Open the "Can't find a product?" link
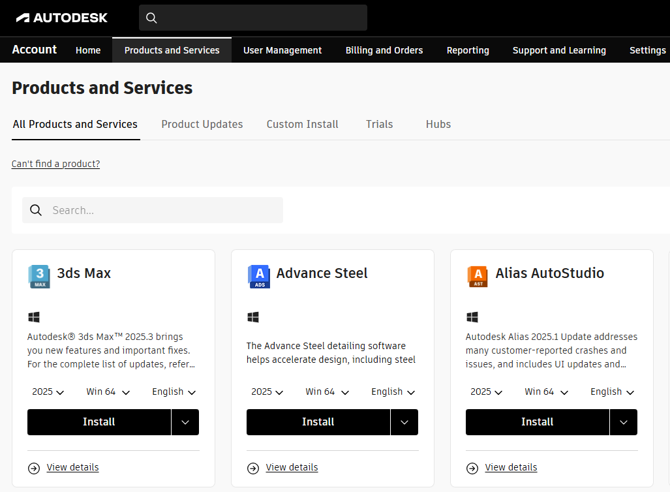 pos(56,164)
